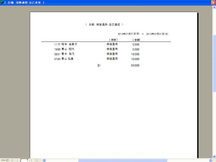Click the report title 日報 保険適用・自己負担

105,25
